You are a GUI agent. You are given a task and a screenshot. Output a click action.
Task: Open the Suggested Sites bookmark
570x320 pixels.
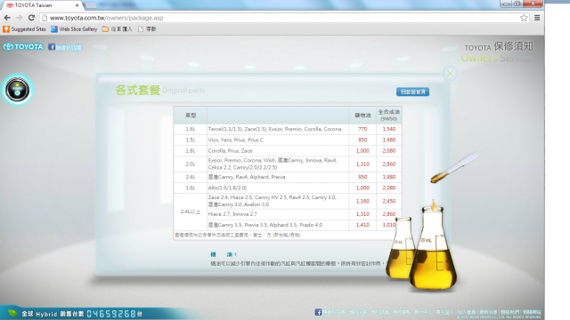click(x=25, y=29)
